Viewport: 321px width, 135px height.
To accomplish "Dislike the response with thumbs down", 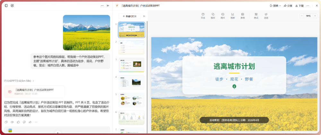I will tap(24, 122).
